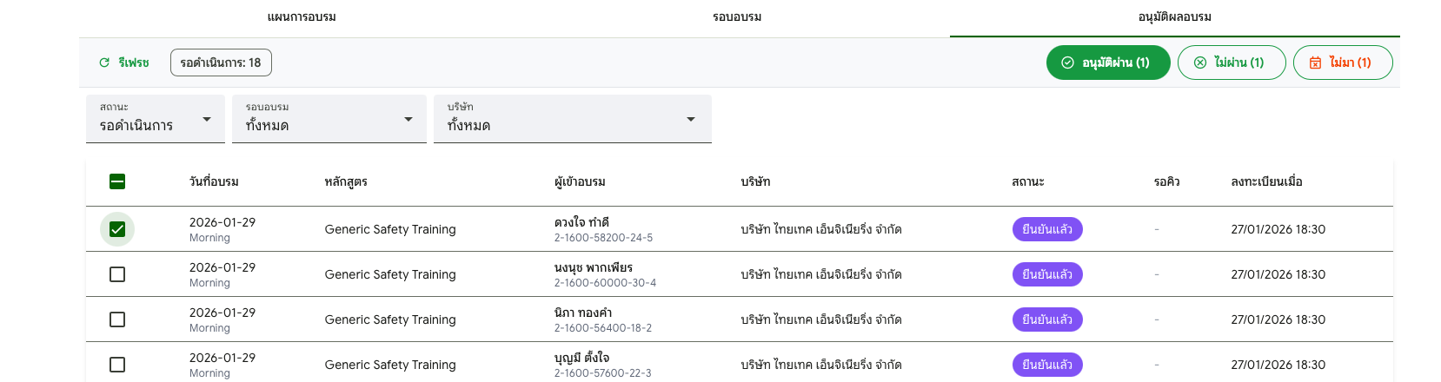The width and height of the screenshot is (1441, 382).
Task: Click the หลักสูตร column header
Action: 346,181
